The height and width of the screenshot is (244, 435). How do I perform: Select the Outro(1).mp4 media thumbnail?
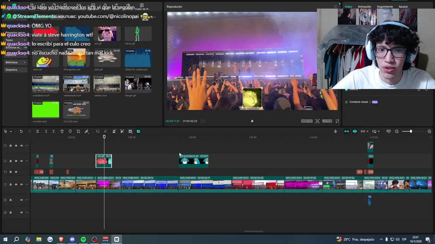[x=76, y=110]
